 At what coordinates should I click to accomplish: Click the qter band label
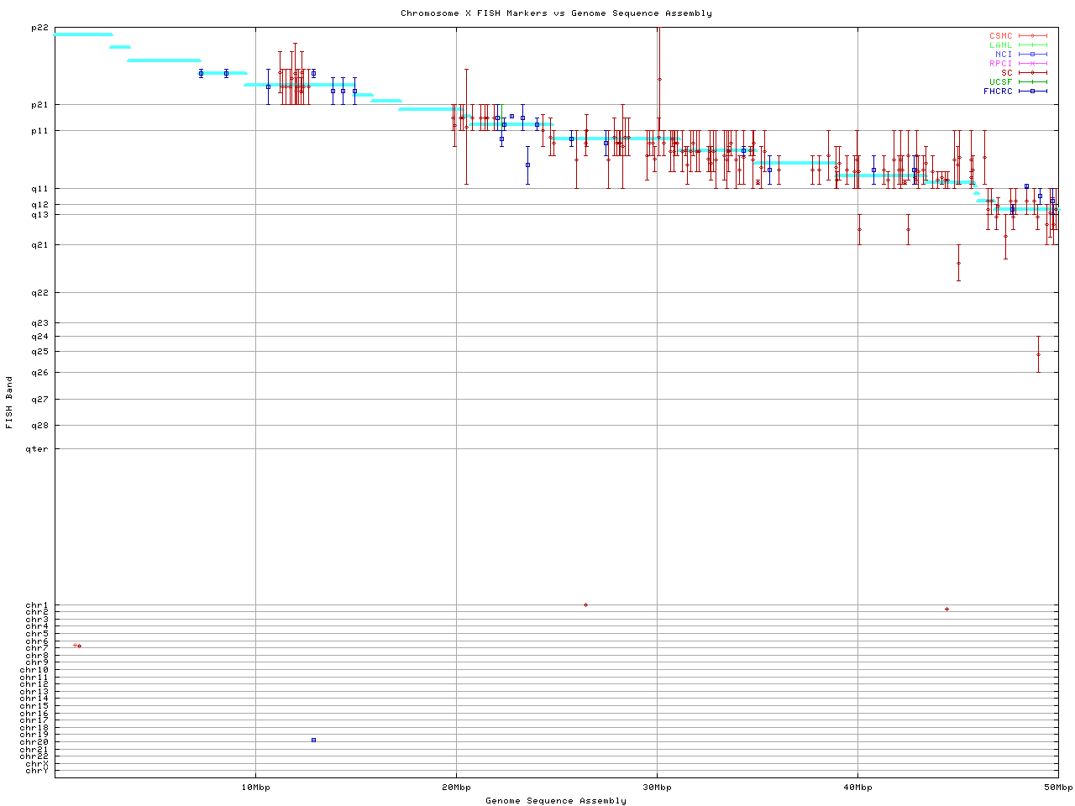(x=39, y=449)
